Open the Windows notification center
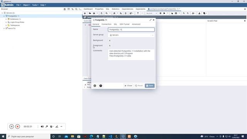247x139 pixels. pos(243,136)
